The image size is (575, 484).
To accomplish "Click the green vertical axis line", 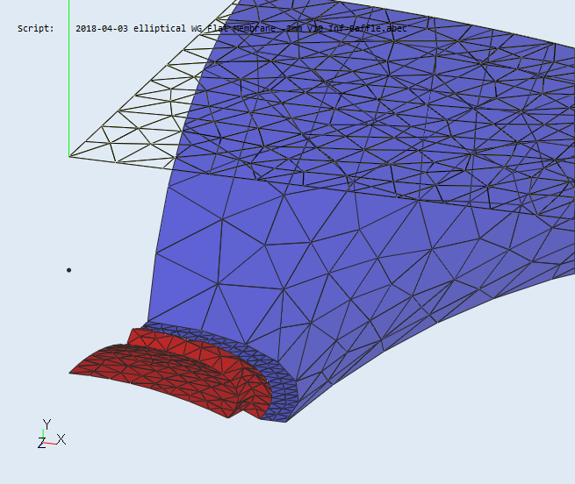I will tap(69, 88).
